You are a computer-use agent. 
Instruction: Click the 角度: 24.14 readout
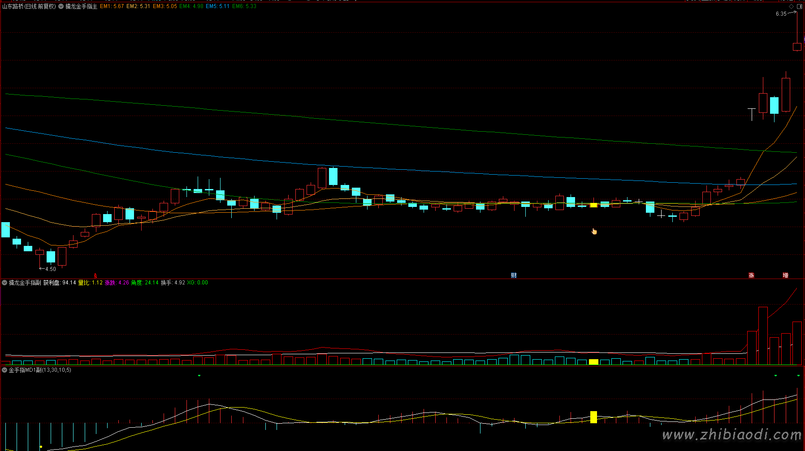point(145,283)
